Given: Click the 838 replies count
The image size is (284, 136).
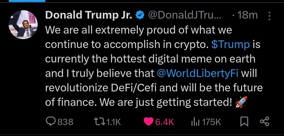Looking at the screenshot, I should (x=65, y=122).
